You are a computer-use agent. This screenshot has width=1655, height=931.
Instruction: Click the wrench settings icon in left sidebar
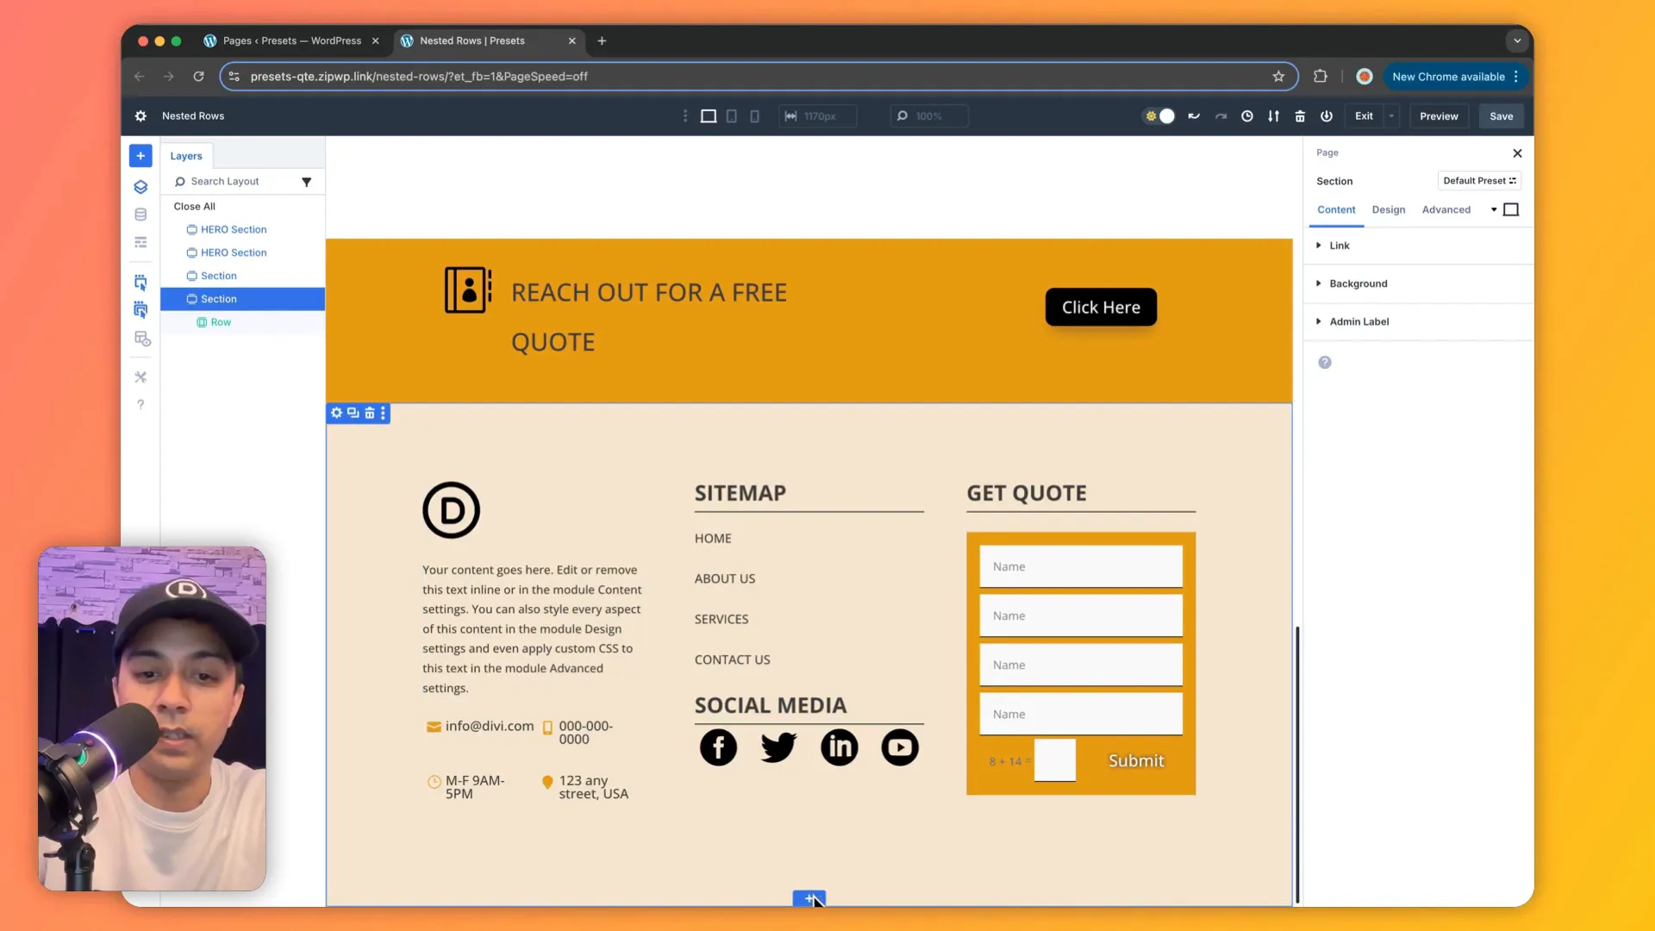pos(141,377)
